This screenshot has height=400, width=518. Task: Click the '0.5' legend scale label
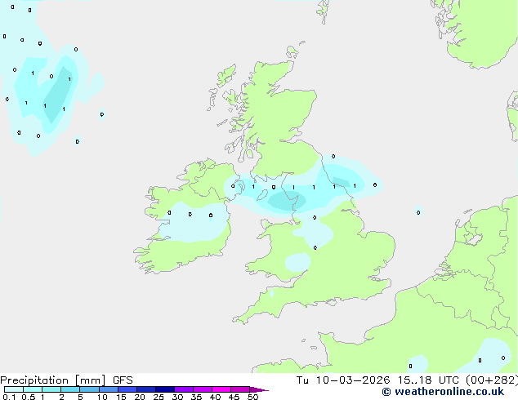(x=29, y=397)
